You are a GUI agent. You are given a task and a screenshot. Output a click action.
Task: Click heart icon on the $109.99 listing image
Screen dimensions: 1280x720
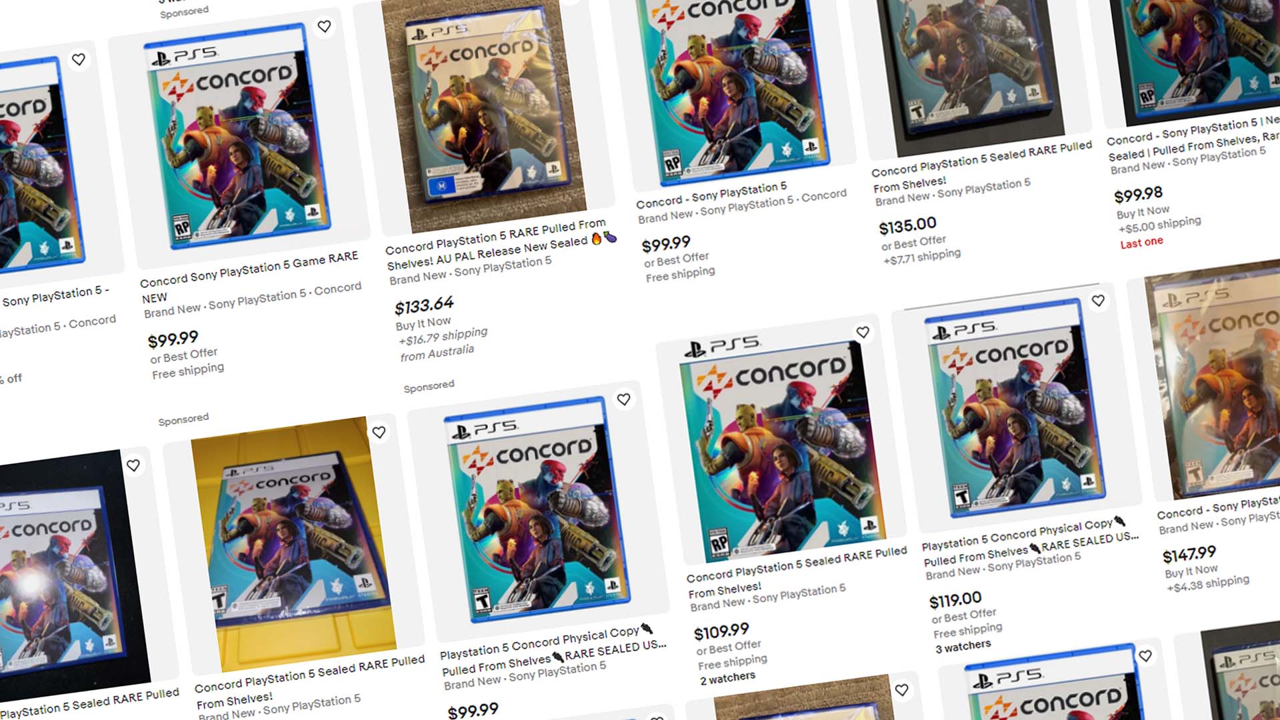click(x=863, y=332)
